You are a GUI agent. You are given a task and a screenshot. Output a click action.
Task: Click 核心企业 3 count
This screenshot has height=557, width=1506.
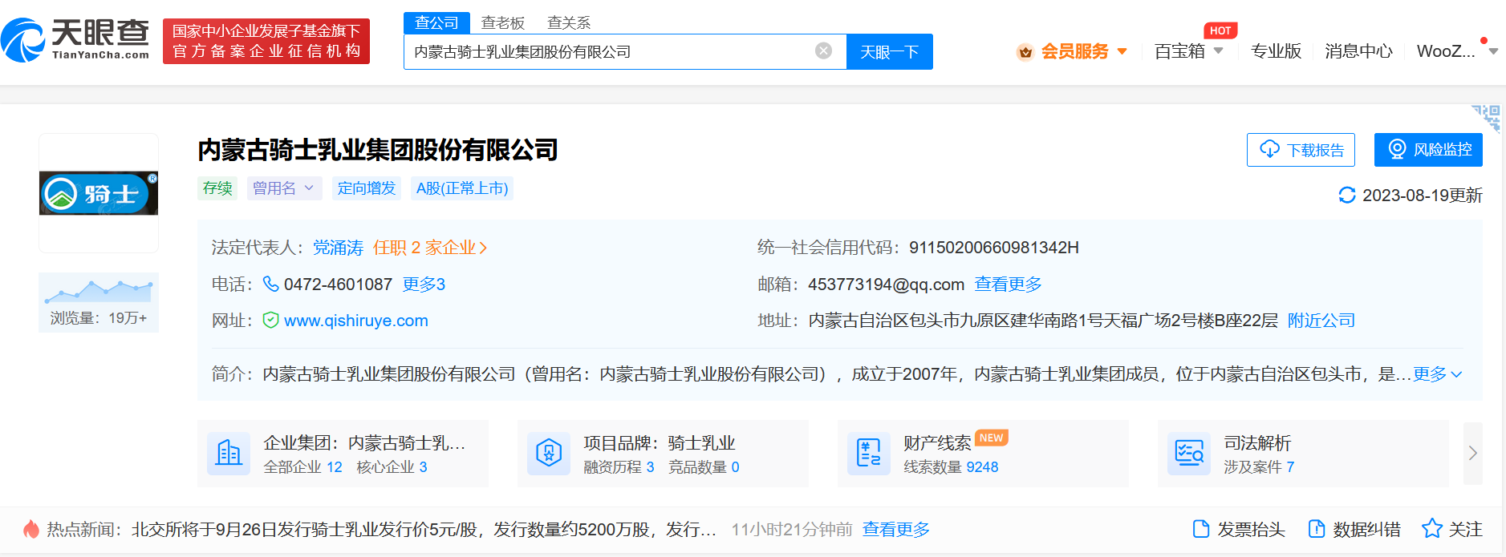pyautogui.click(x=392, y=467)
